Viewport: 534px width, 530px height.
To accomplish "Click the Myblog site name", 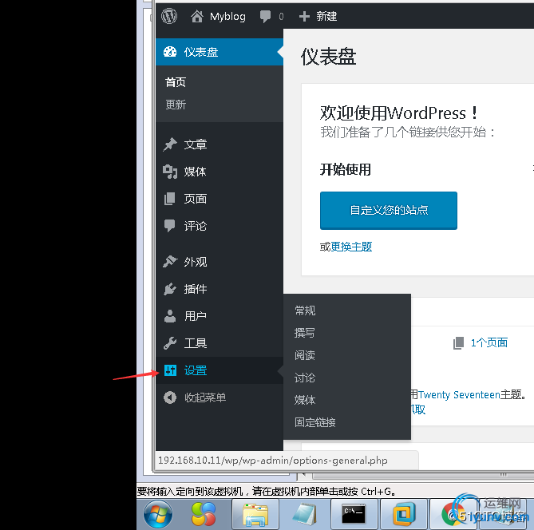I will [x=227, y=16].
